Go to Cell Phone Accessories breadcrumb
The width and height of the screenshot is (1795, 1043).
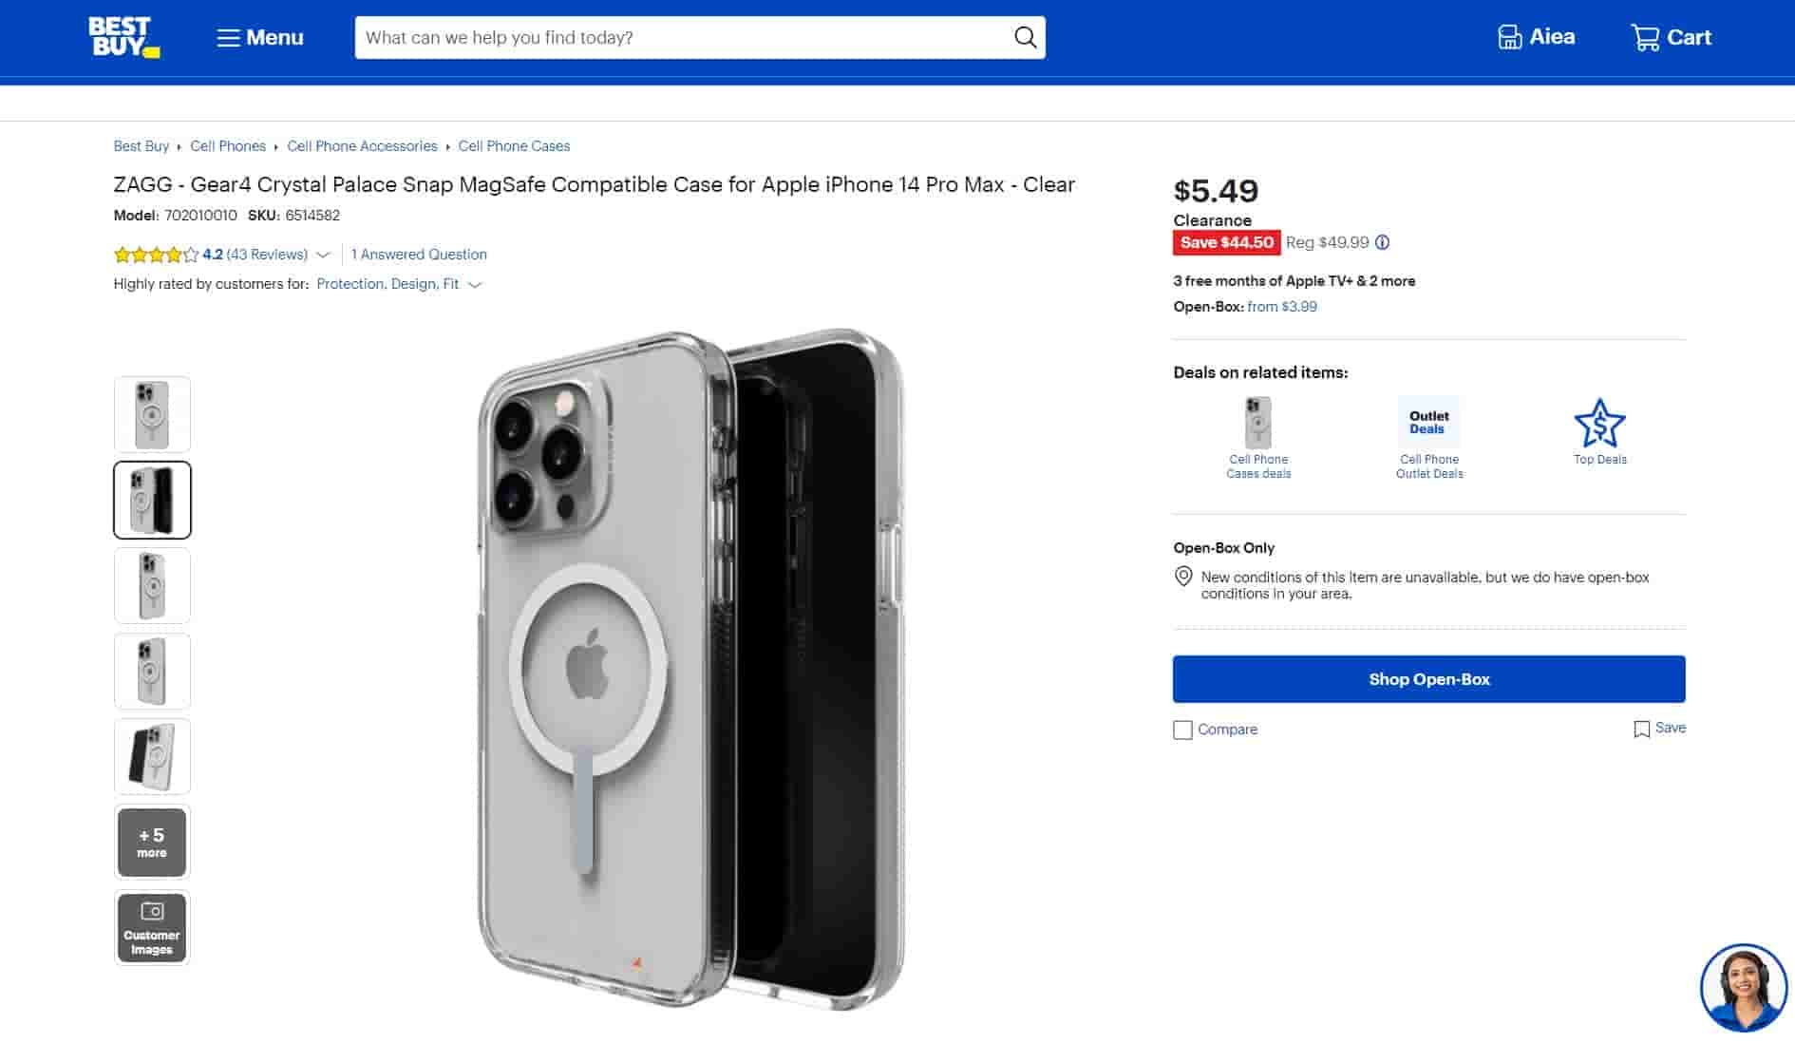coord(362,146)
